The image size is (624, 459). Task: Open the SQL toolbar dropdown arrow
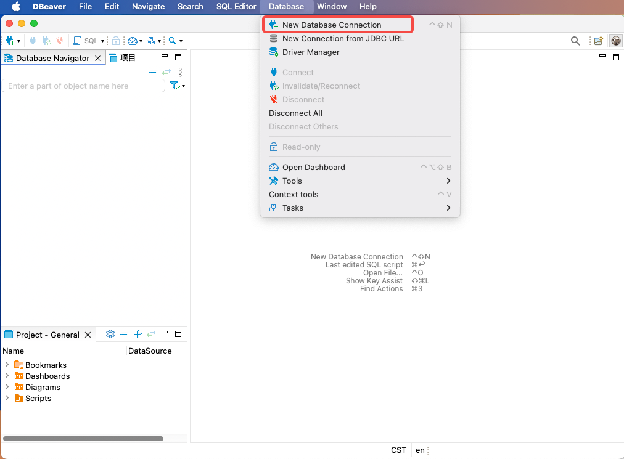(103, 41)
